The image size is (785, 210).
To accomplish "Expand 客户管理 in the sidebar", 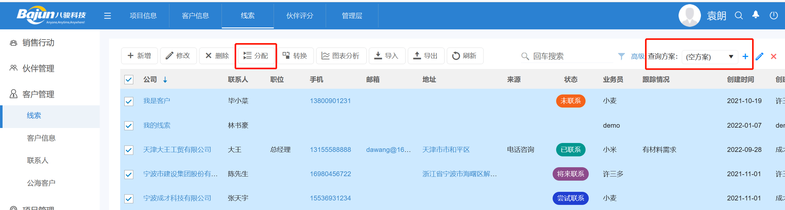I will tap(38, 94).
